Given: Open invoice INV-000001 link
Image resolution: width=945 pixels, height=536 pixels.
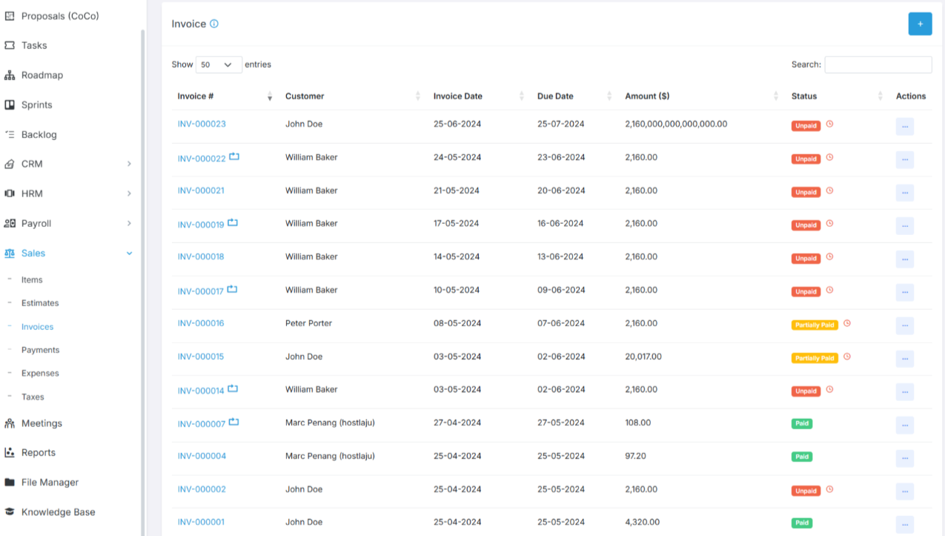Looking at the screenshot, I should click(200, 522).
